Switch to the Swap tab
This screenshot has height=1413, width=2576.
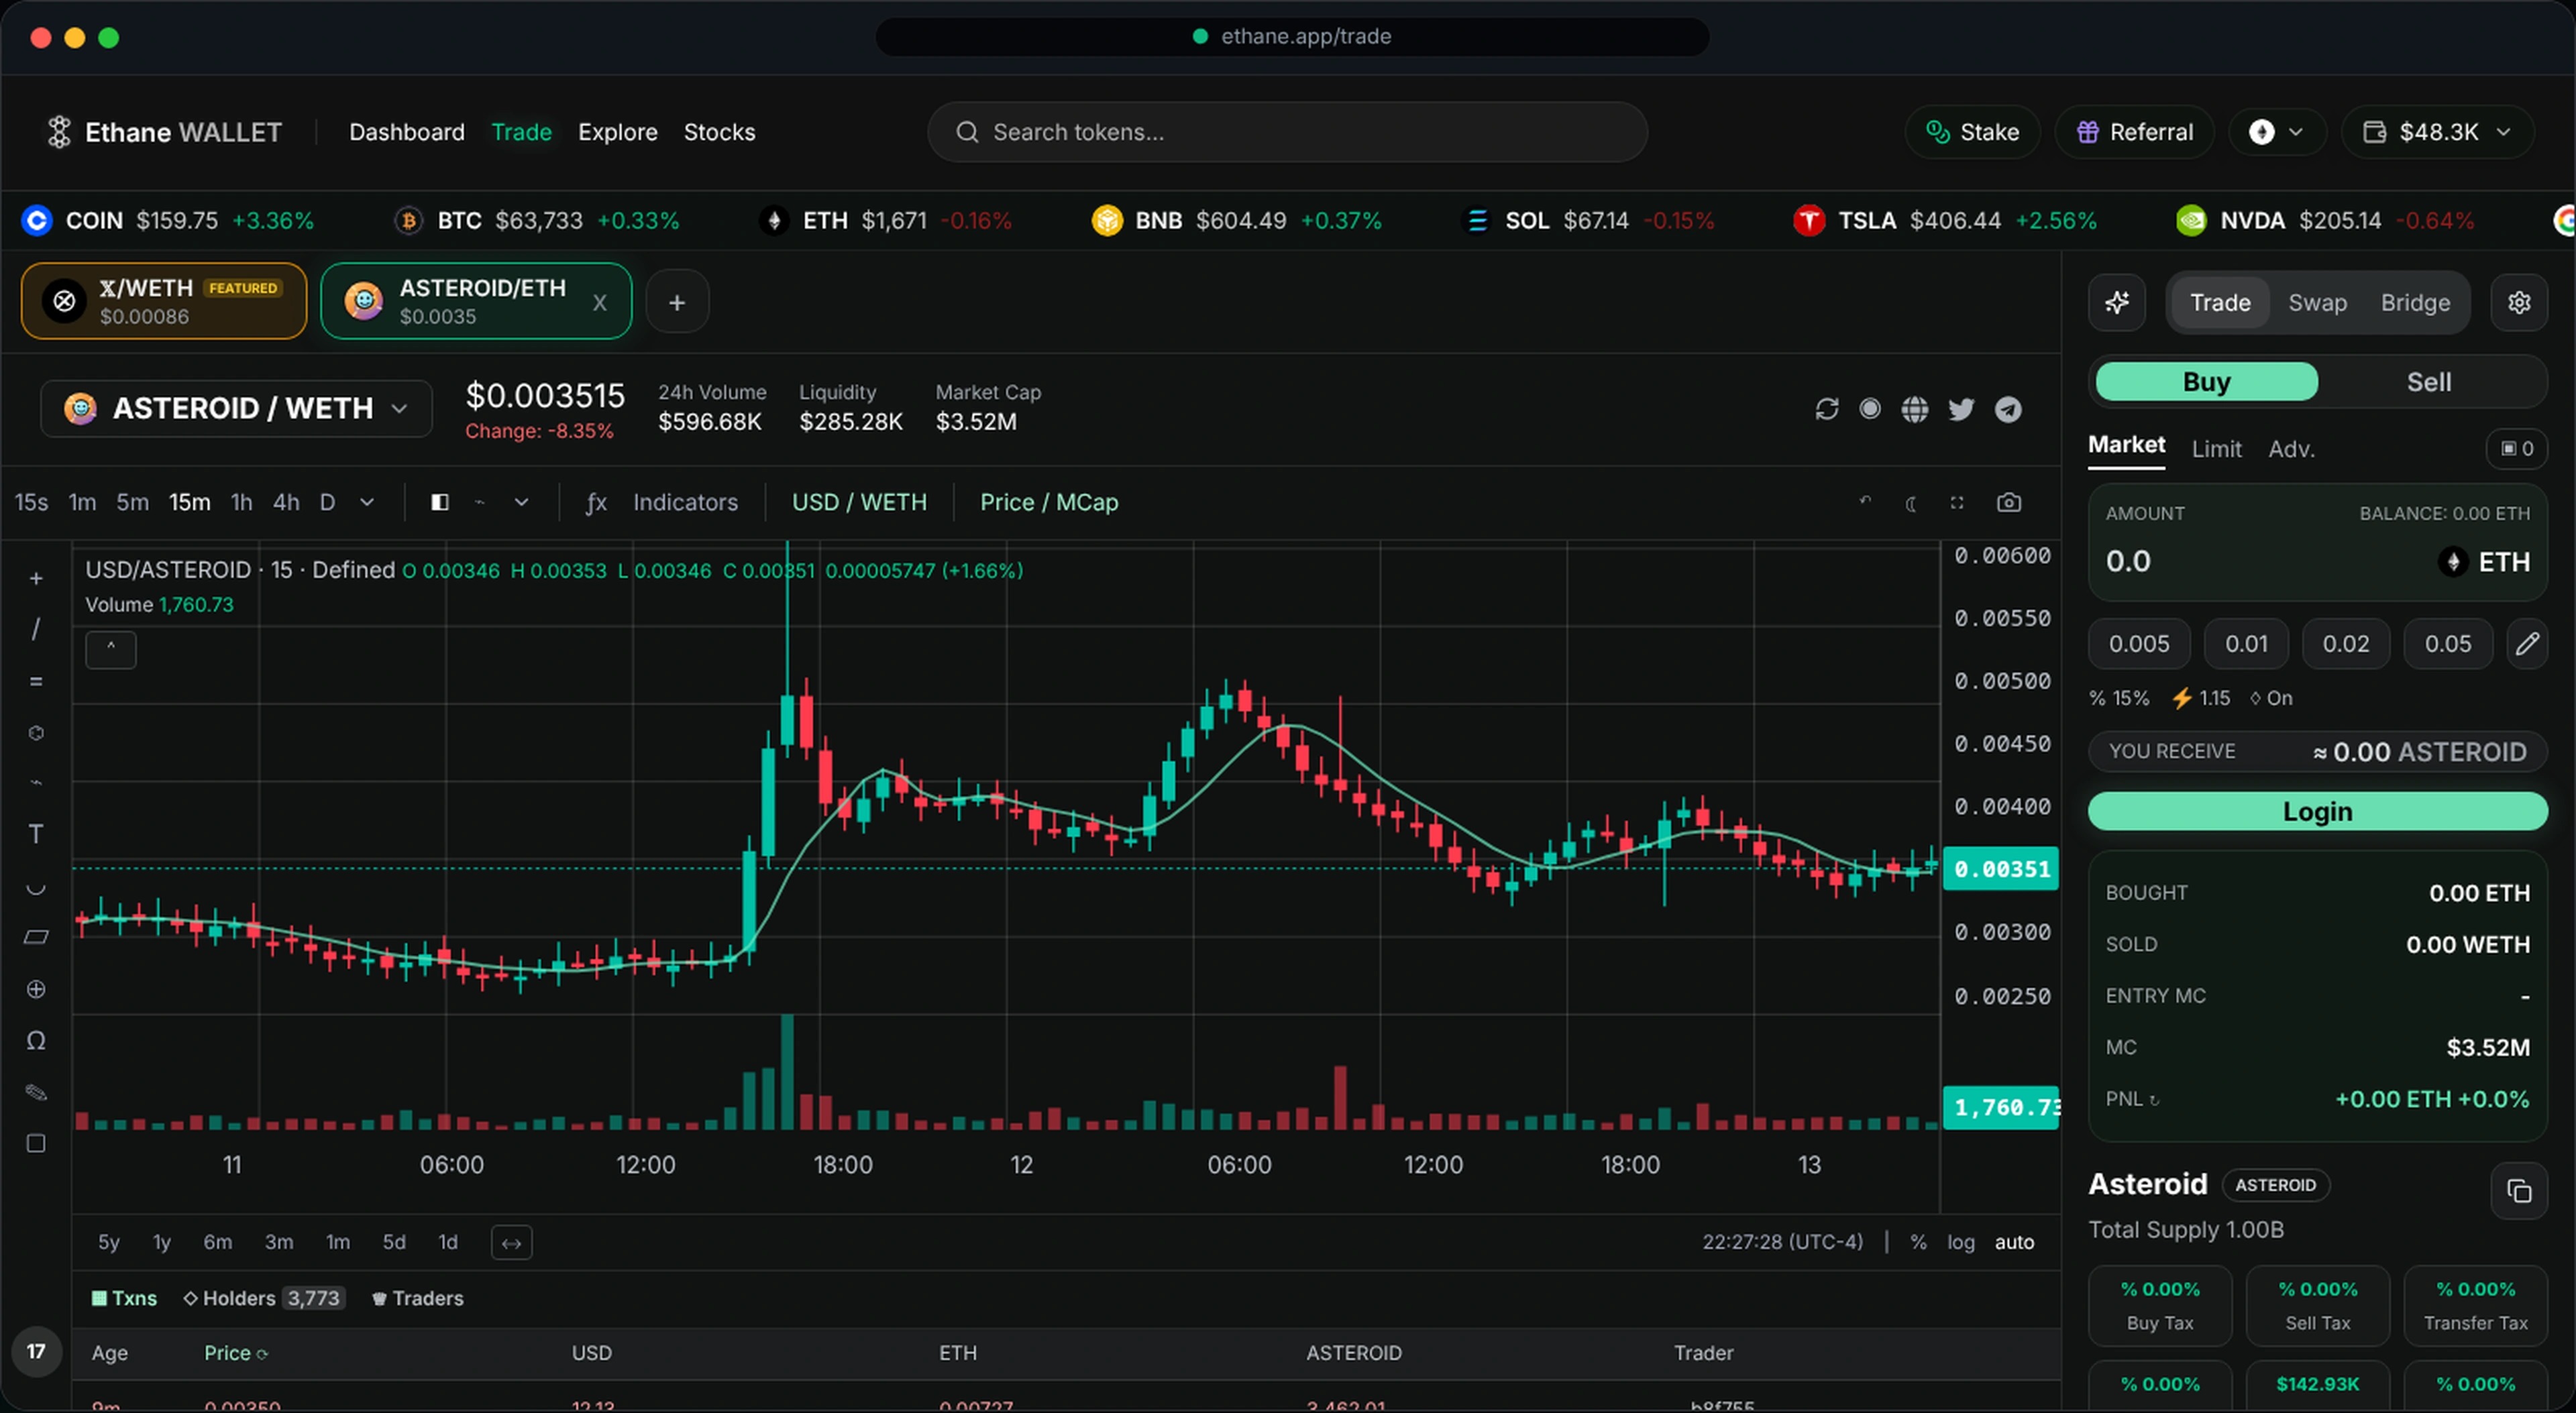(x=2317, y=302)
